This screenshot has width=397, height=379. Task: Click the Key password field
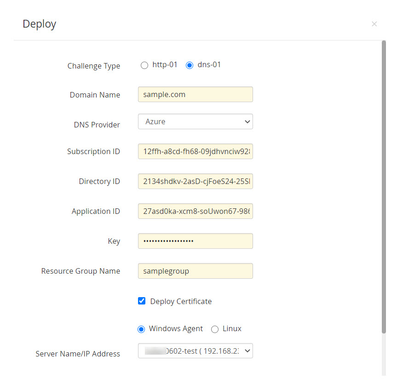click(195, 241)
